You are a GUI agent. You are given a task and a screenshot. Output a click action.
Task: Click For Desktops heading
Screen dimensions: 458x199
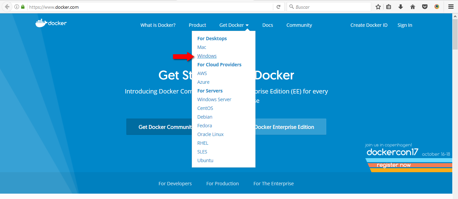(x=212, y=39)
